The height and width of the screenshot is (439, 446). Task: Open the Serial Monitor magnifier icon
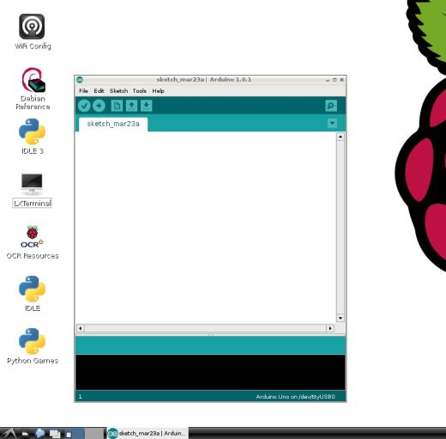(331, 106)
